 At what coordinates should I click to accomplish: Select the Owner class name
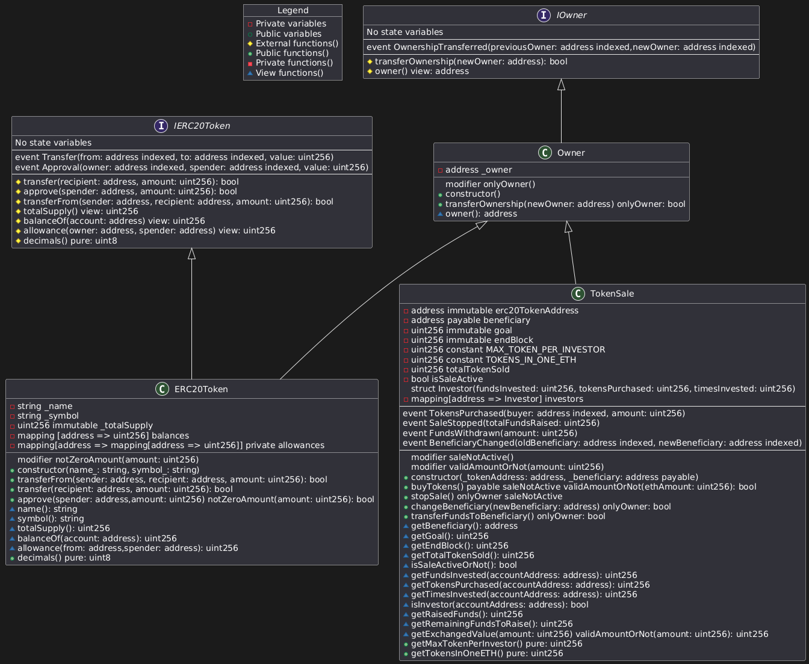pyautogui.click(x=571, y=153)
